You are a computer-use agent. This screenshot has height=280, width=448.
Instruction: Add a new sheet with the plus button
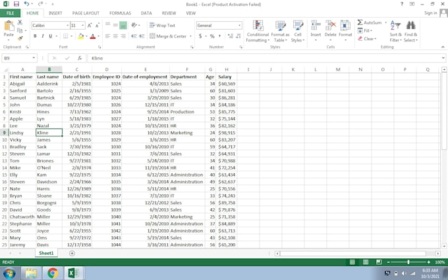click(x=72, y=253)
